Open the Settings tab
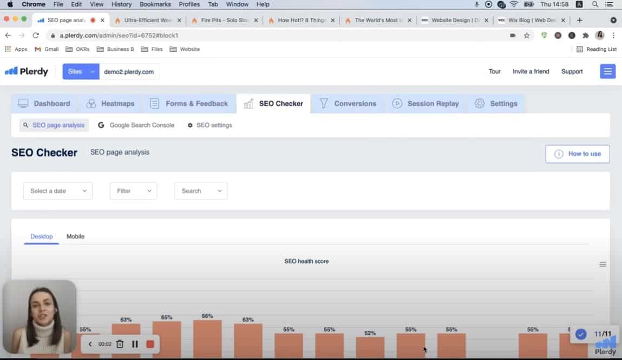Viewport: 622px width, 360px height. point(496,103)
